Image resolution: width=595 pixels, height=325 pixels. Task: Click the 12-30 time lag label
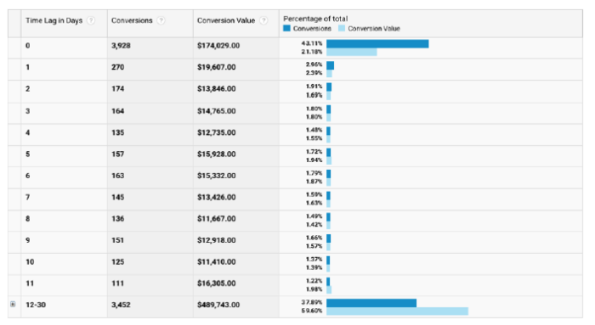coord(36,305)
